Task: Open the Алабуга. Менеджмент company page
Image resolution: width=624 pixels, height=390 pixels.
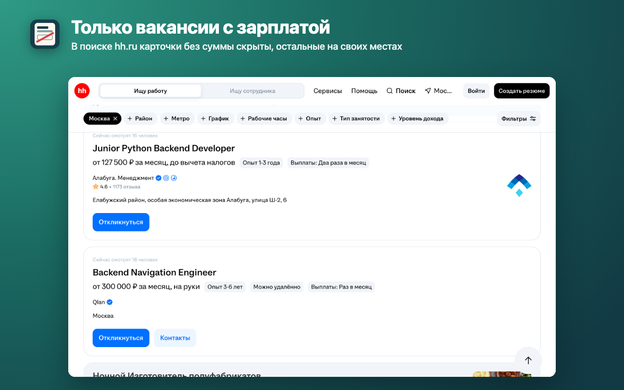Action: pos(123,178)
